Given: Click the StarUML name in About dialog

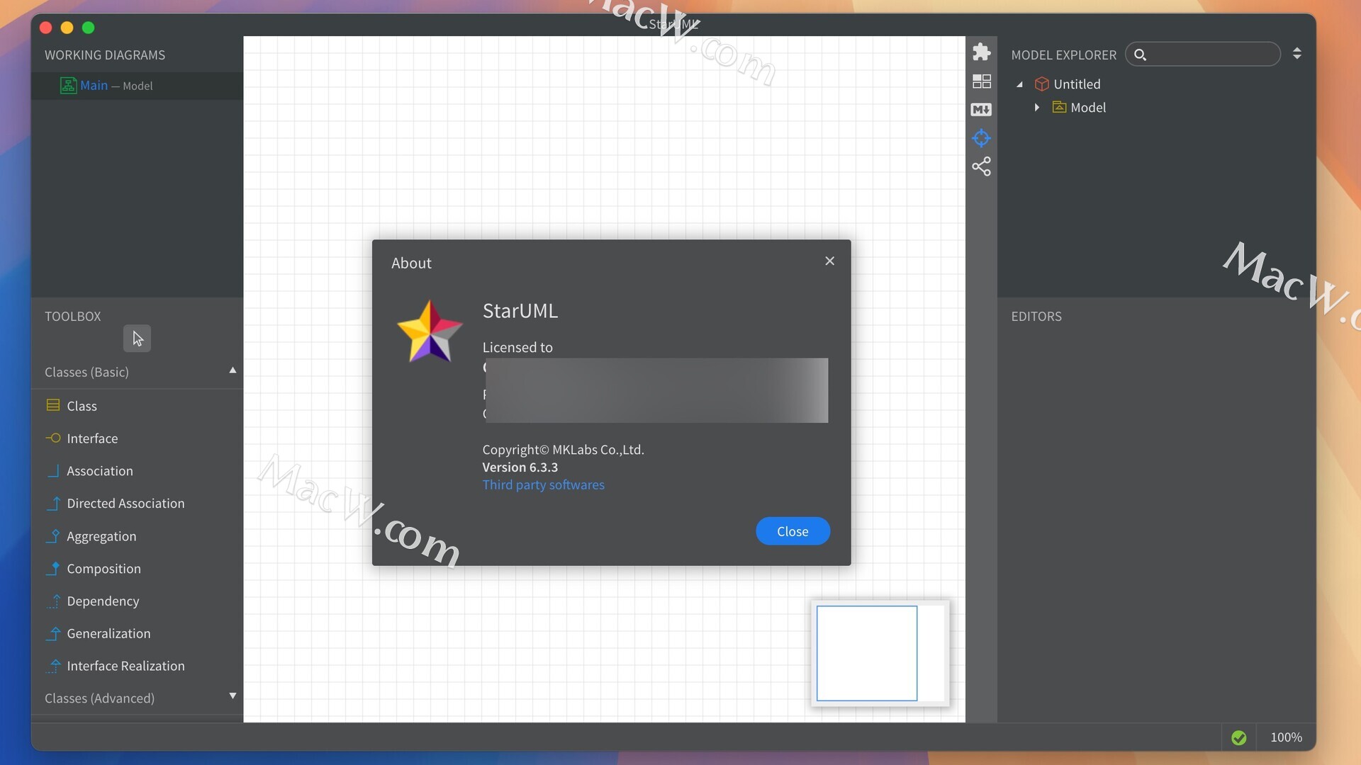Looking at the screenshot, I should click(520, 310).
